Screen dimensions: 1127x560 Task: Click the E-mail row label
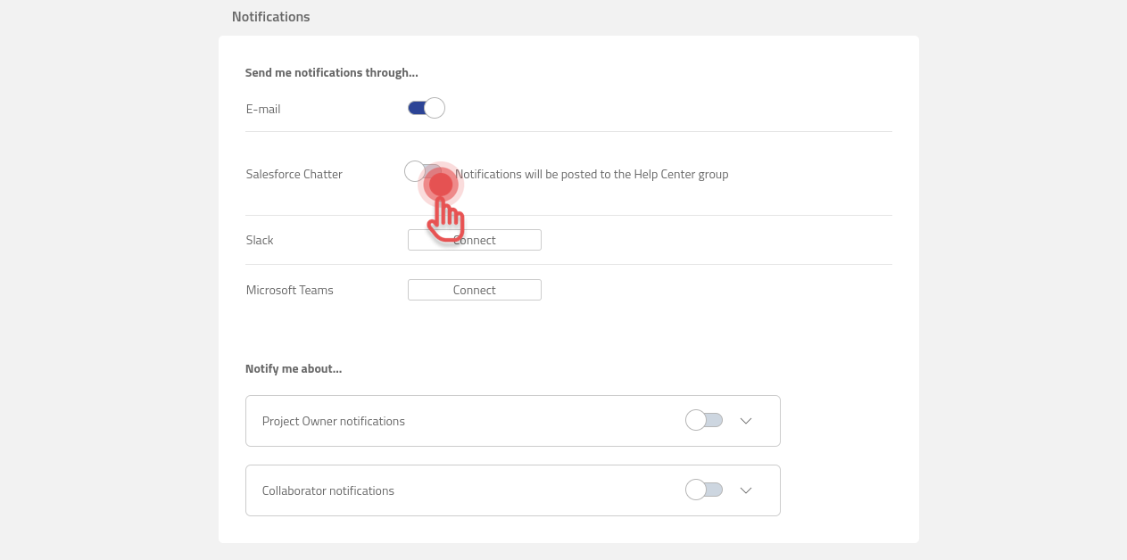click(x=263, y=108)
